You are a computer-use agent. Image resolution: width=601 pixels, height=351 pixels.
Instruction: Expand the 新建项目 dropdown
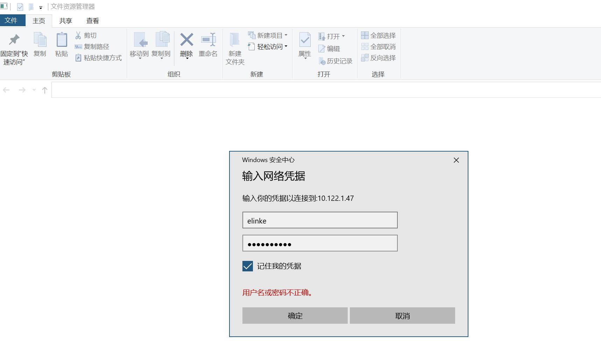286,35
